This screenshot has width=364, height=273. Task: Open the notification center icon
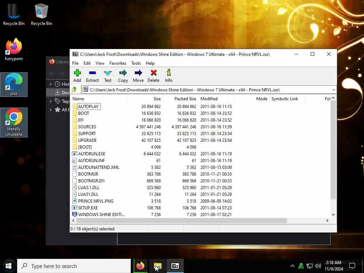coord(352,266)
